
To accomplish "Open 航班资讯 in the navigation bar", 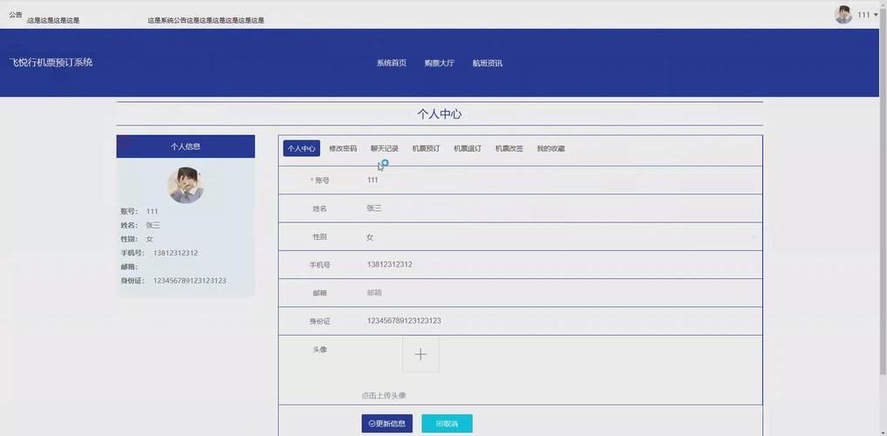I will point(488,64).
